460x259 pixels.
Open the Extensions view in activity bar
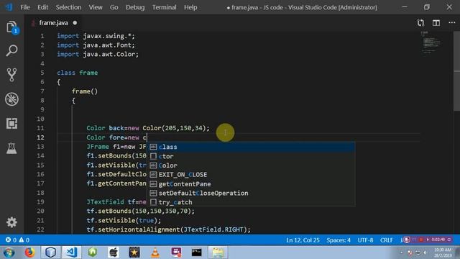[x=11, y=123]
